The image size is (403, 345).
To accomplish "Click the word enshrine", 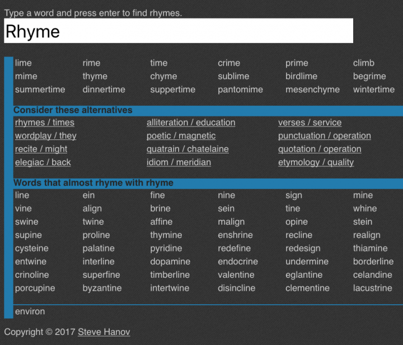I will pos(236,235).
